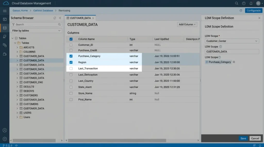Viewport: 264px width, 147px height.
Task: Check the Customer_ID column checkbox
Action: (71, 45)
